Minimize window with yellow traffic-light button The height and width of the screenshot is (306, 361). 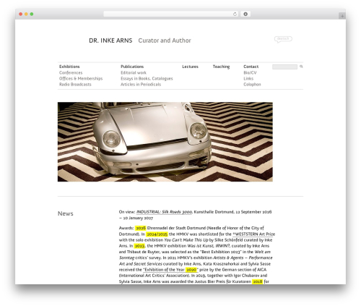[x=26, y=14]
